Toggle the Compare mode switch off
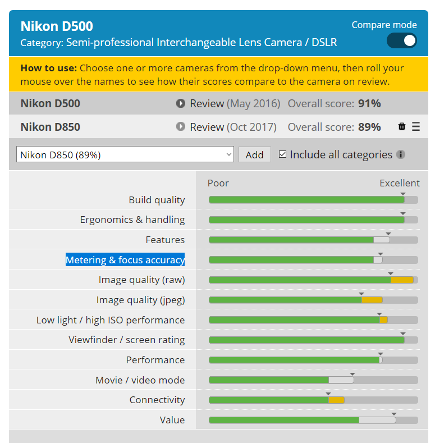The image size is (435, 443). point(402,40)
